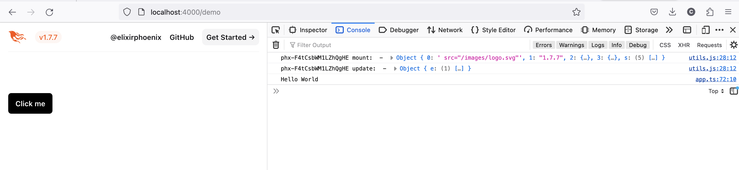Close the developer tools panel

[x=732, y=30]
